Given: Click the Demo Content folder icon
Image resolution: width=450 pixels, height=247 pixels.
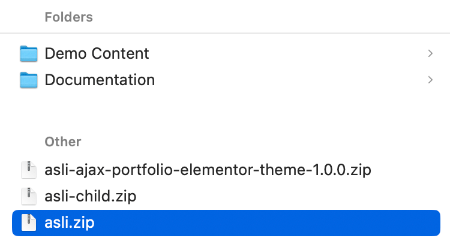Looking at the screenshot, I should [x=28, y=53].
